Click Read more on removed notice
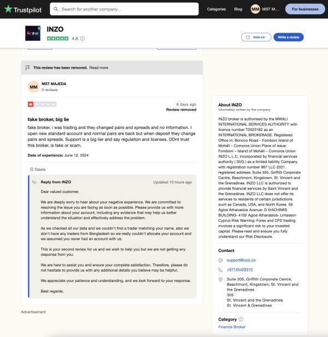This screenshot has width=328, height=337. click(99, 68)
